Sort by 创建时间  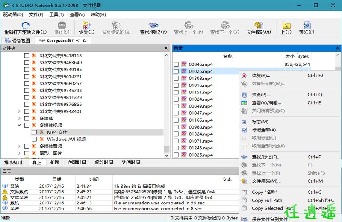[77, 162]
